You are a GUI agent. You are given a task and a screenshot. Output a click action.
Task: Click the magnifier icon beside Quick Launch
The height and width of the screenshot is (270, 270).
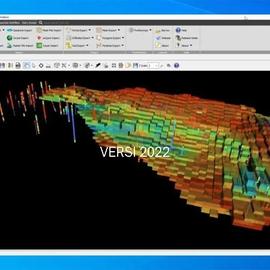pyautogui.click(x=40, y=23)
